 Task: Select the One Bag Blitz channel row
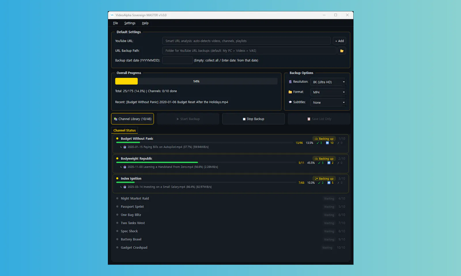point(231,215)
